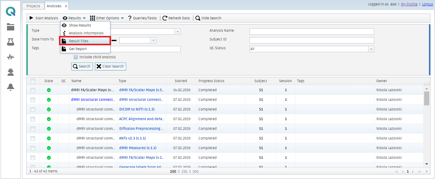This screenshot has height=179, width=435.
Task: Set page size to 500 items
Action: pyautogui.click(x=195, y=171)
